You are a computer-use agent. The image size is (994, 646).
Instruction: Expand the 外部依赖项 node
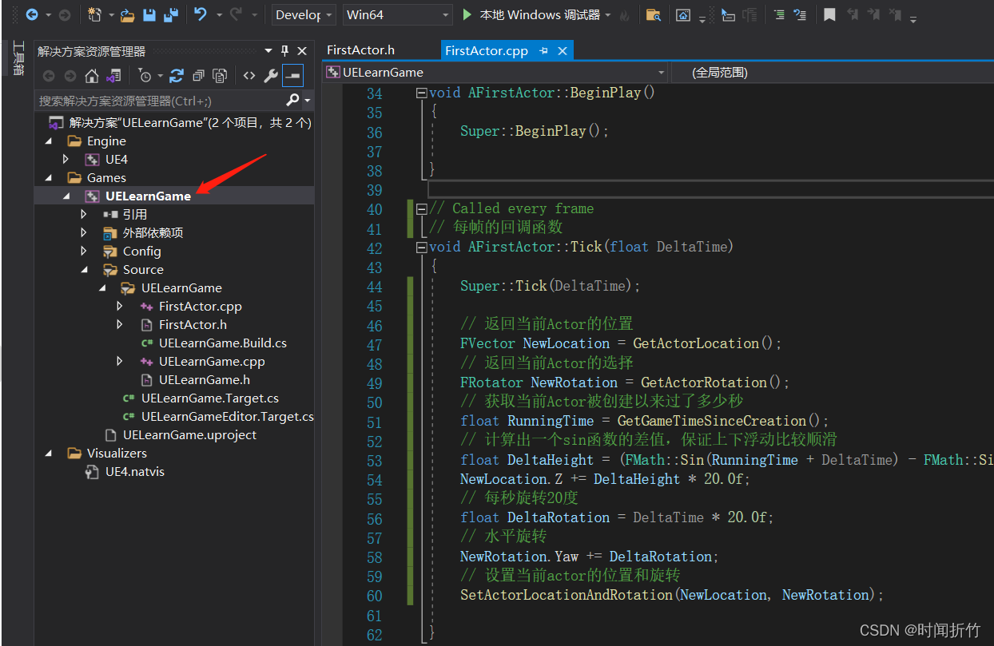[x=84, y=232]
